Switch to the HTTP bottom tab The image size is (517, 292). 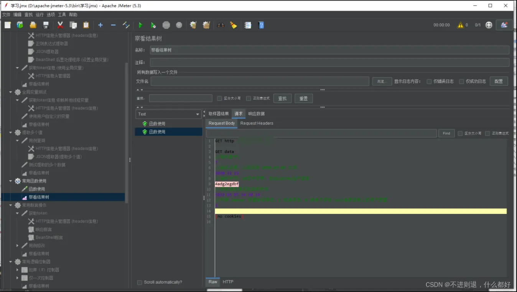228,282
